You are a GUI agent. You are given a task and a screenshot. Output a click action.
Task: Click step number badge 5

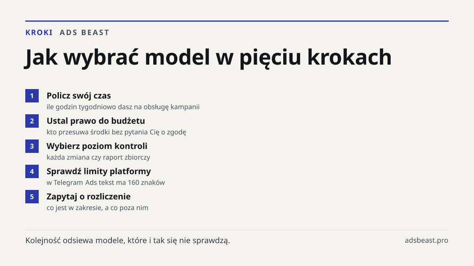[x=32, y=197]
